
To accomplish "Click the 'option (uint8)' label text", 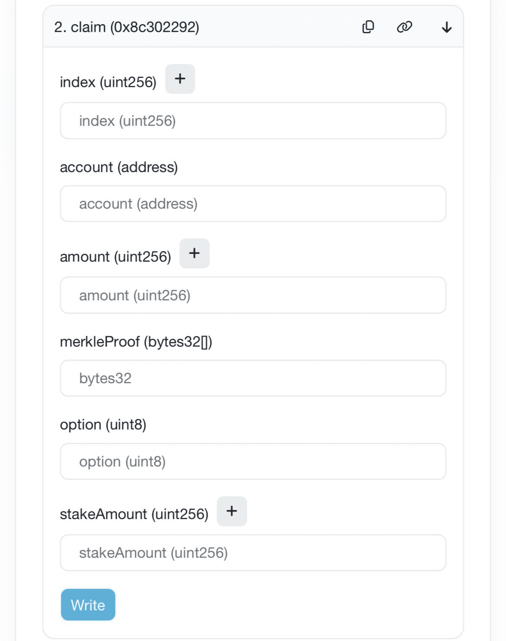I will click(x=103, y=425).
